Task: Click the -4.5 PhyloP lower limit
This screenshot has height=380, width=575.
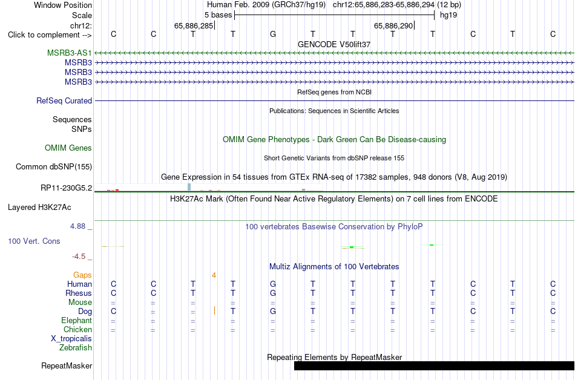Action: click(x=79, y=257)
